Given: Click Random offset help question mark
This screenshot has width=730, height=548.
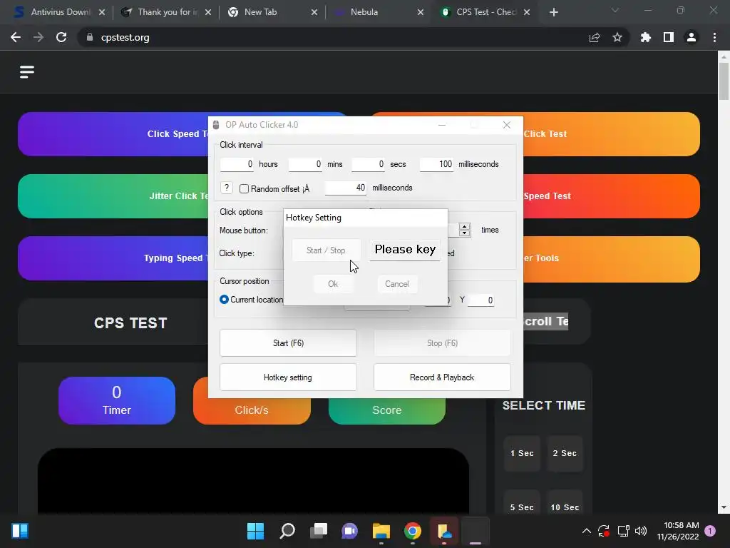Looking at the screenshot, I should [x=226, y=188].
